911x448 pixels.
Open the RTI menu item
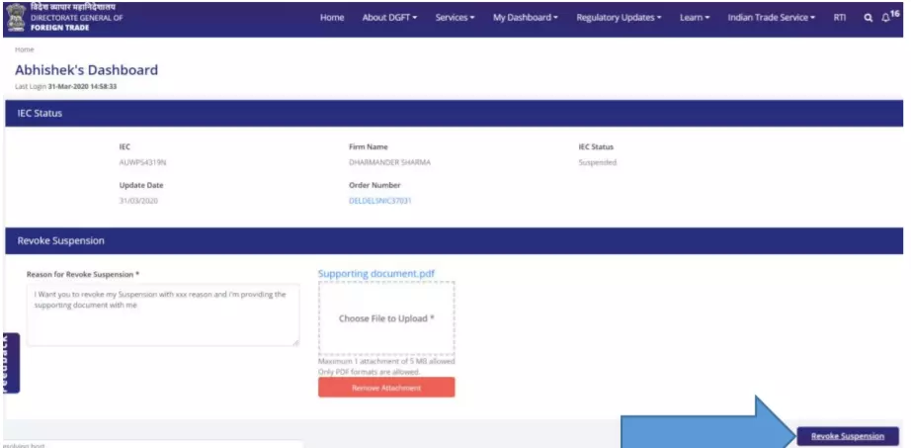click(x=840, y=18)
